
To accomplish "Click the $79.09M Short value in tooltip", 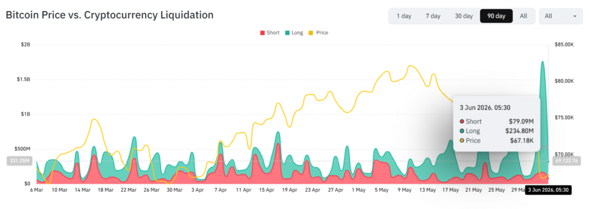I will click(522, 122).
